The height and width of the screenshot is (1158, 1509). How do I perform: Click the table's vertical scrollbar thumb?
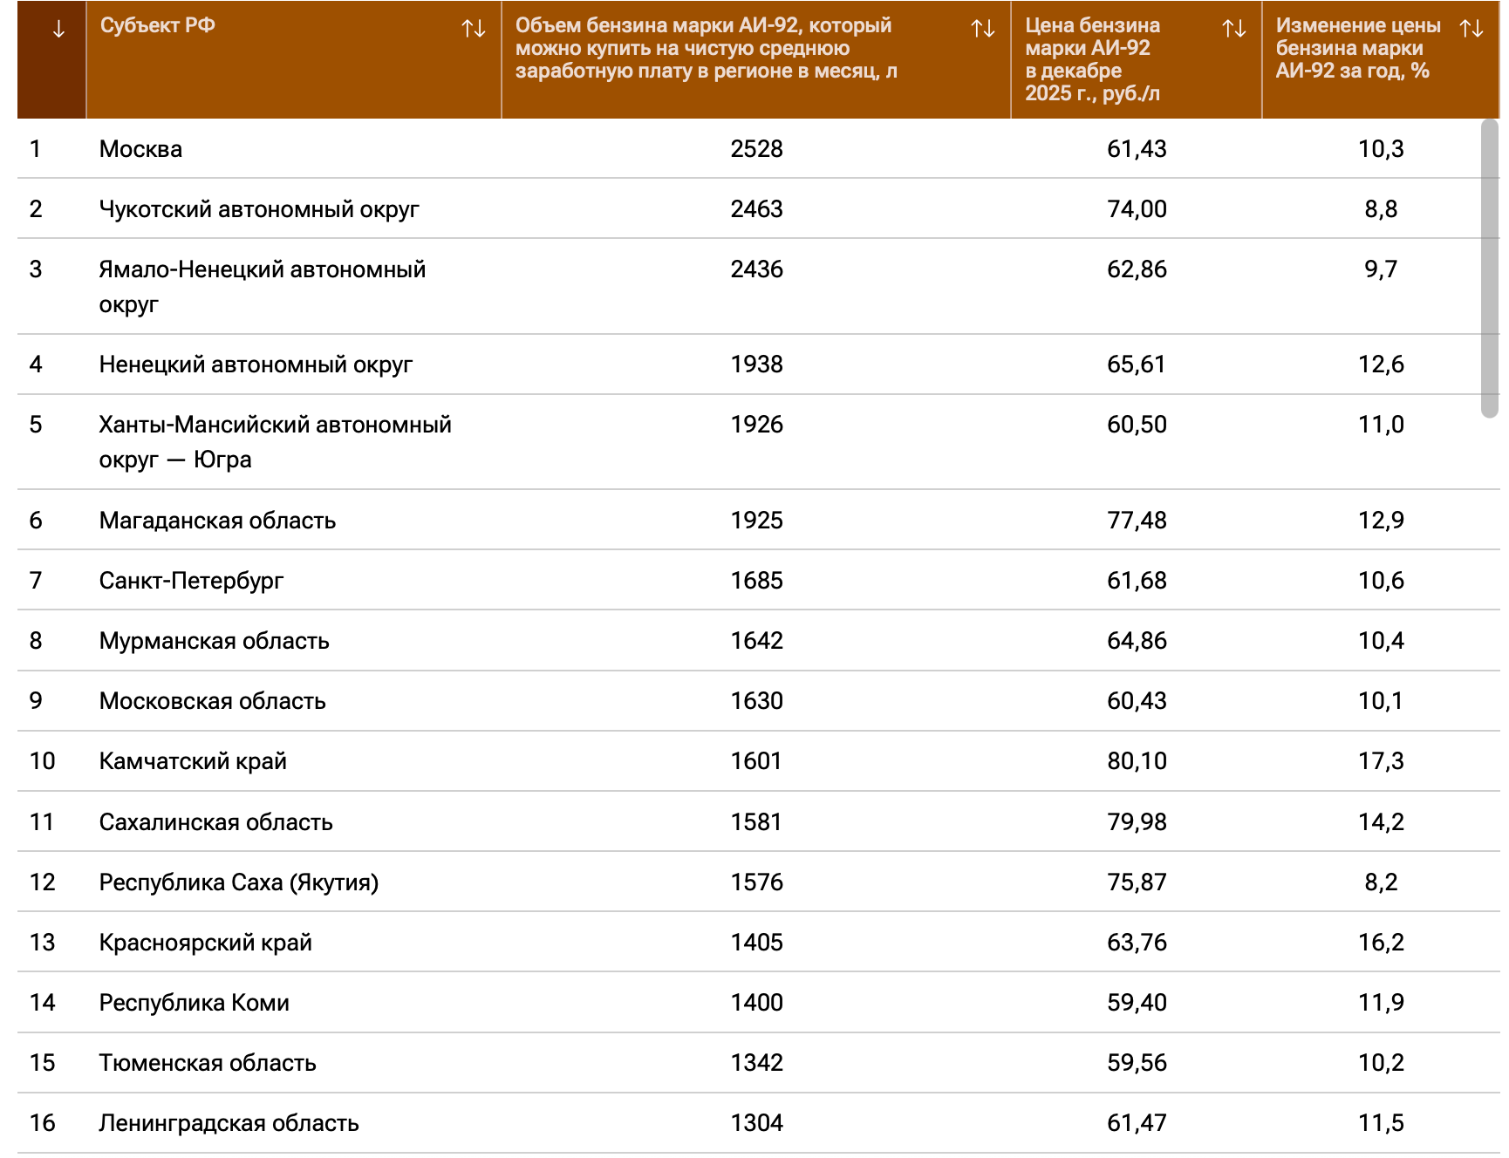(1489, 269)
